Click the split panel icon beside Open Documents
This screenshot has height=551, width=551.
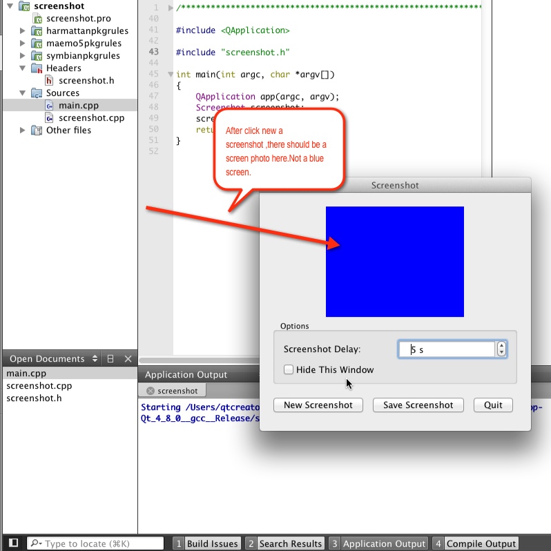coord(110,359)
